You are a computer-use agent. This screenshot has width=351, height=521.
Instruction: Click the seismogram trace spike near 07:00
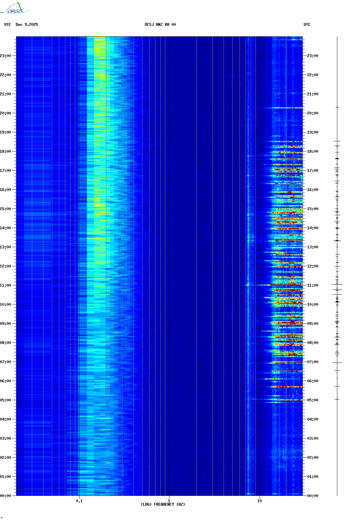pos(337,363)
